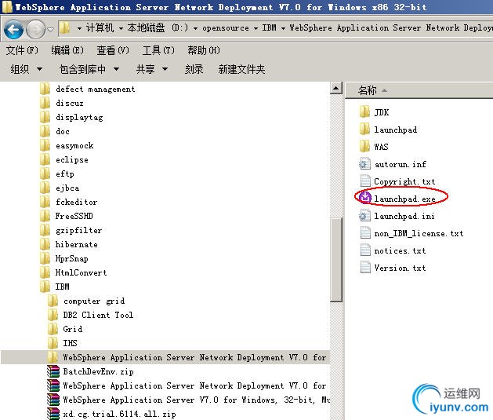Select the BatchDevEnv.zip archive icon

coord(53,371)
